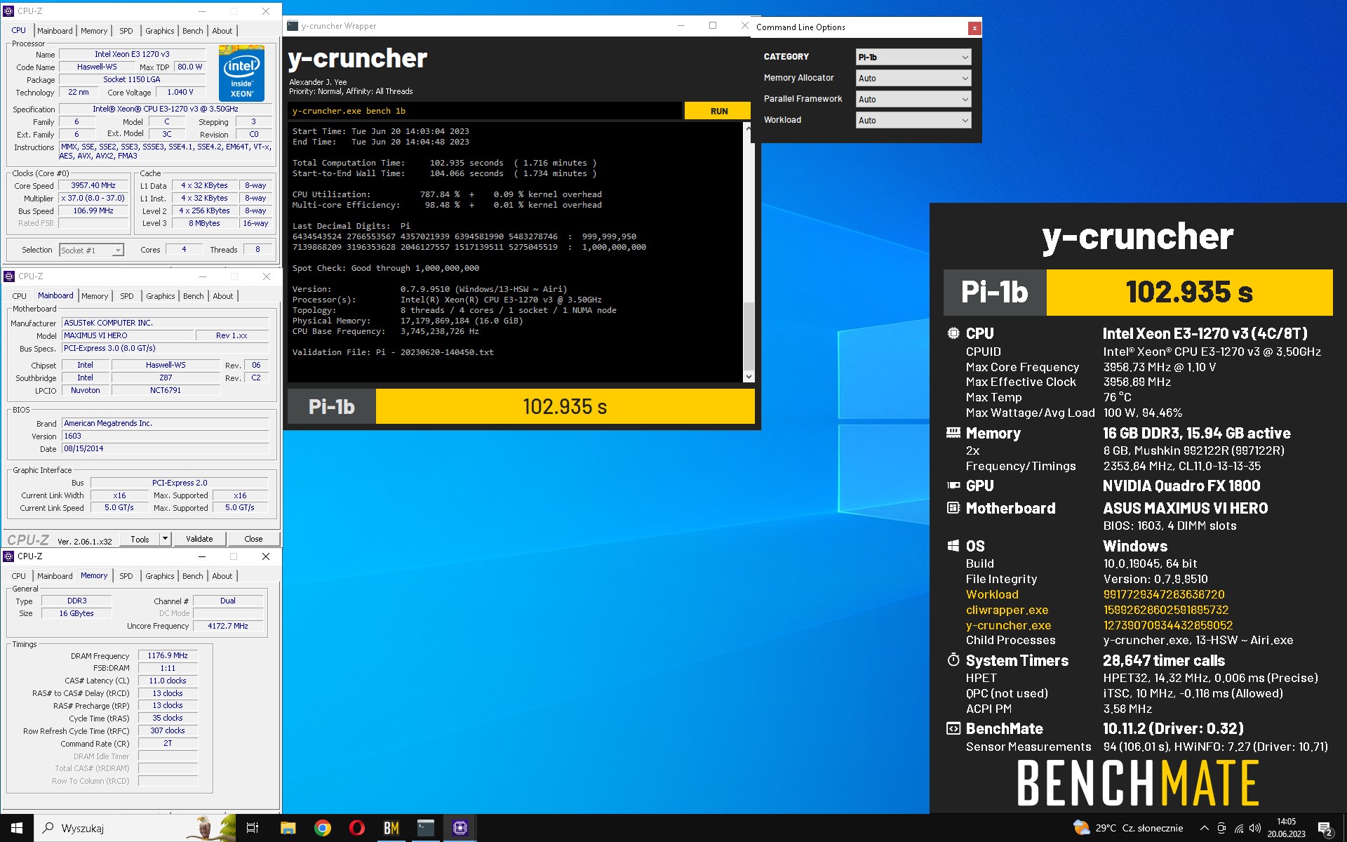Click the console scrollbar down arrow
Screen dimensions: 1347x842
coord(749,377)
